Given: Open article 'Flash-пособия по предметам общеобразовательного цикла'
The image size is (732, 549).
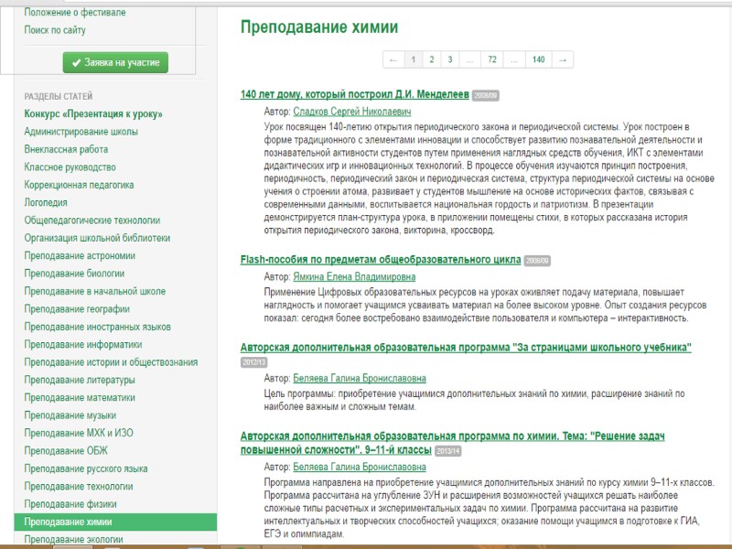Looking at the screenshot, I should pyautogui.click(x=381, y=260).
